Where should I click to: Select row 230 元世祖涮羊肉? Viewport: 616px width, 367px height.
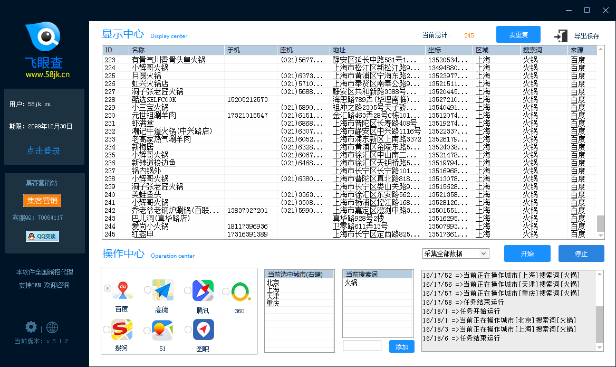tap(350, 115)
